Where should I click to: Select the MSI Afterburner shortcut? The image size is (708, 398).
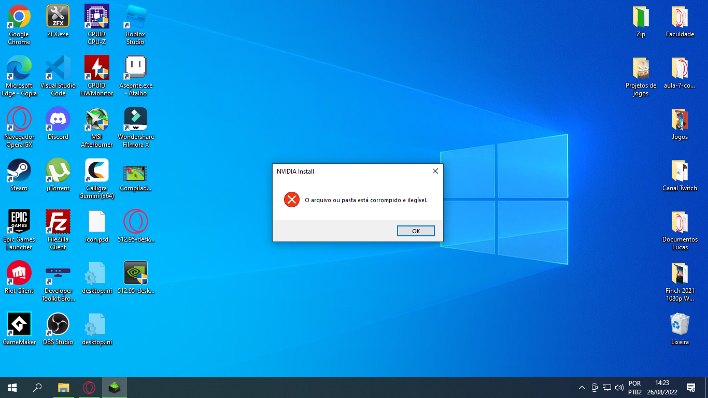(97, 127)
